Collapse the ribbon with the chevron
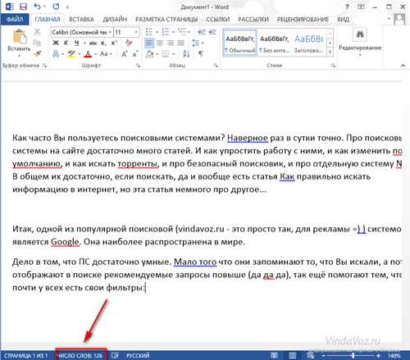Screen dimensions: 410x360 [x=403, y=66]
